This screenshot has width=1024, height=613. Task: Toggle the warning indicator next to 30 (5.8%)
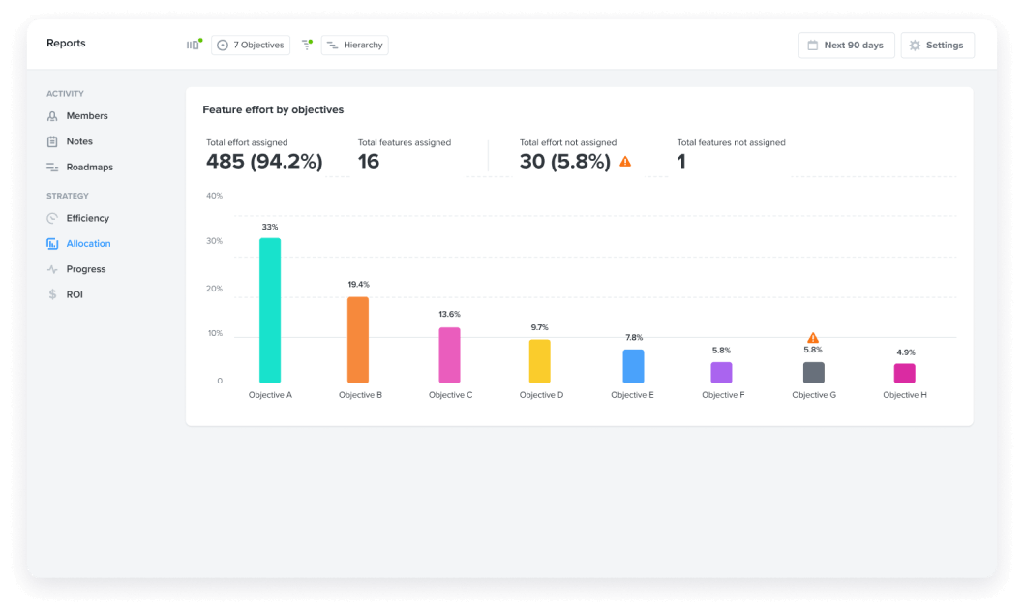coord(625,161)
